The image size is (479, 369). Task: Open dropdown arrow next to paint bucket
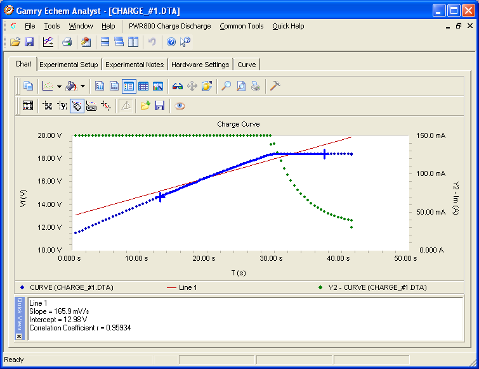click(82, 86)
